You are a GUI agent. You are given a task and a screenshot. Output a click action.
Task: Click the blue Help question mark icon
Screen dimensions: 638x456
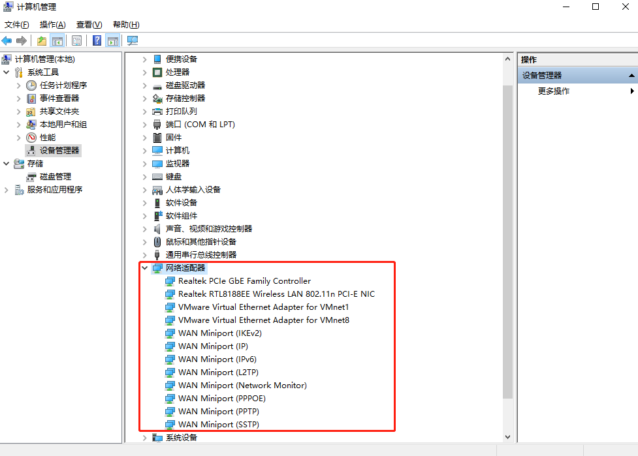(97, 40)
